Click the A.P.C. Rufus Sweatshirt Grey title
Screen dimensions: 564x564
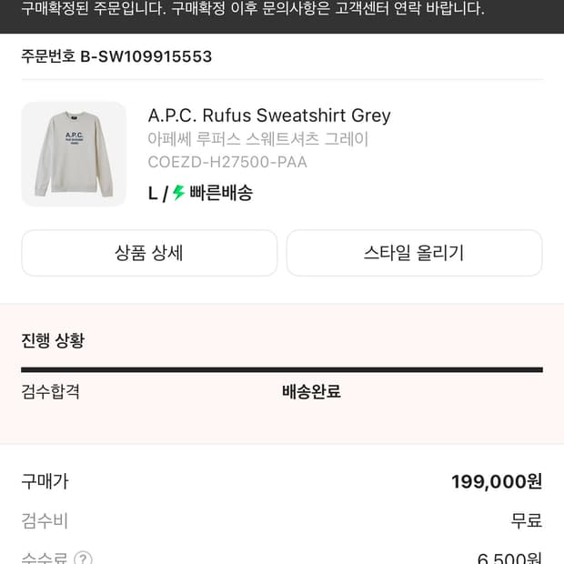click(269, 116)
